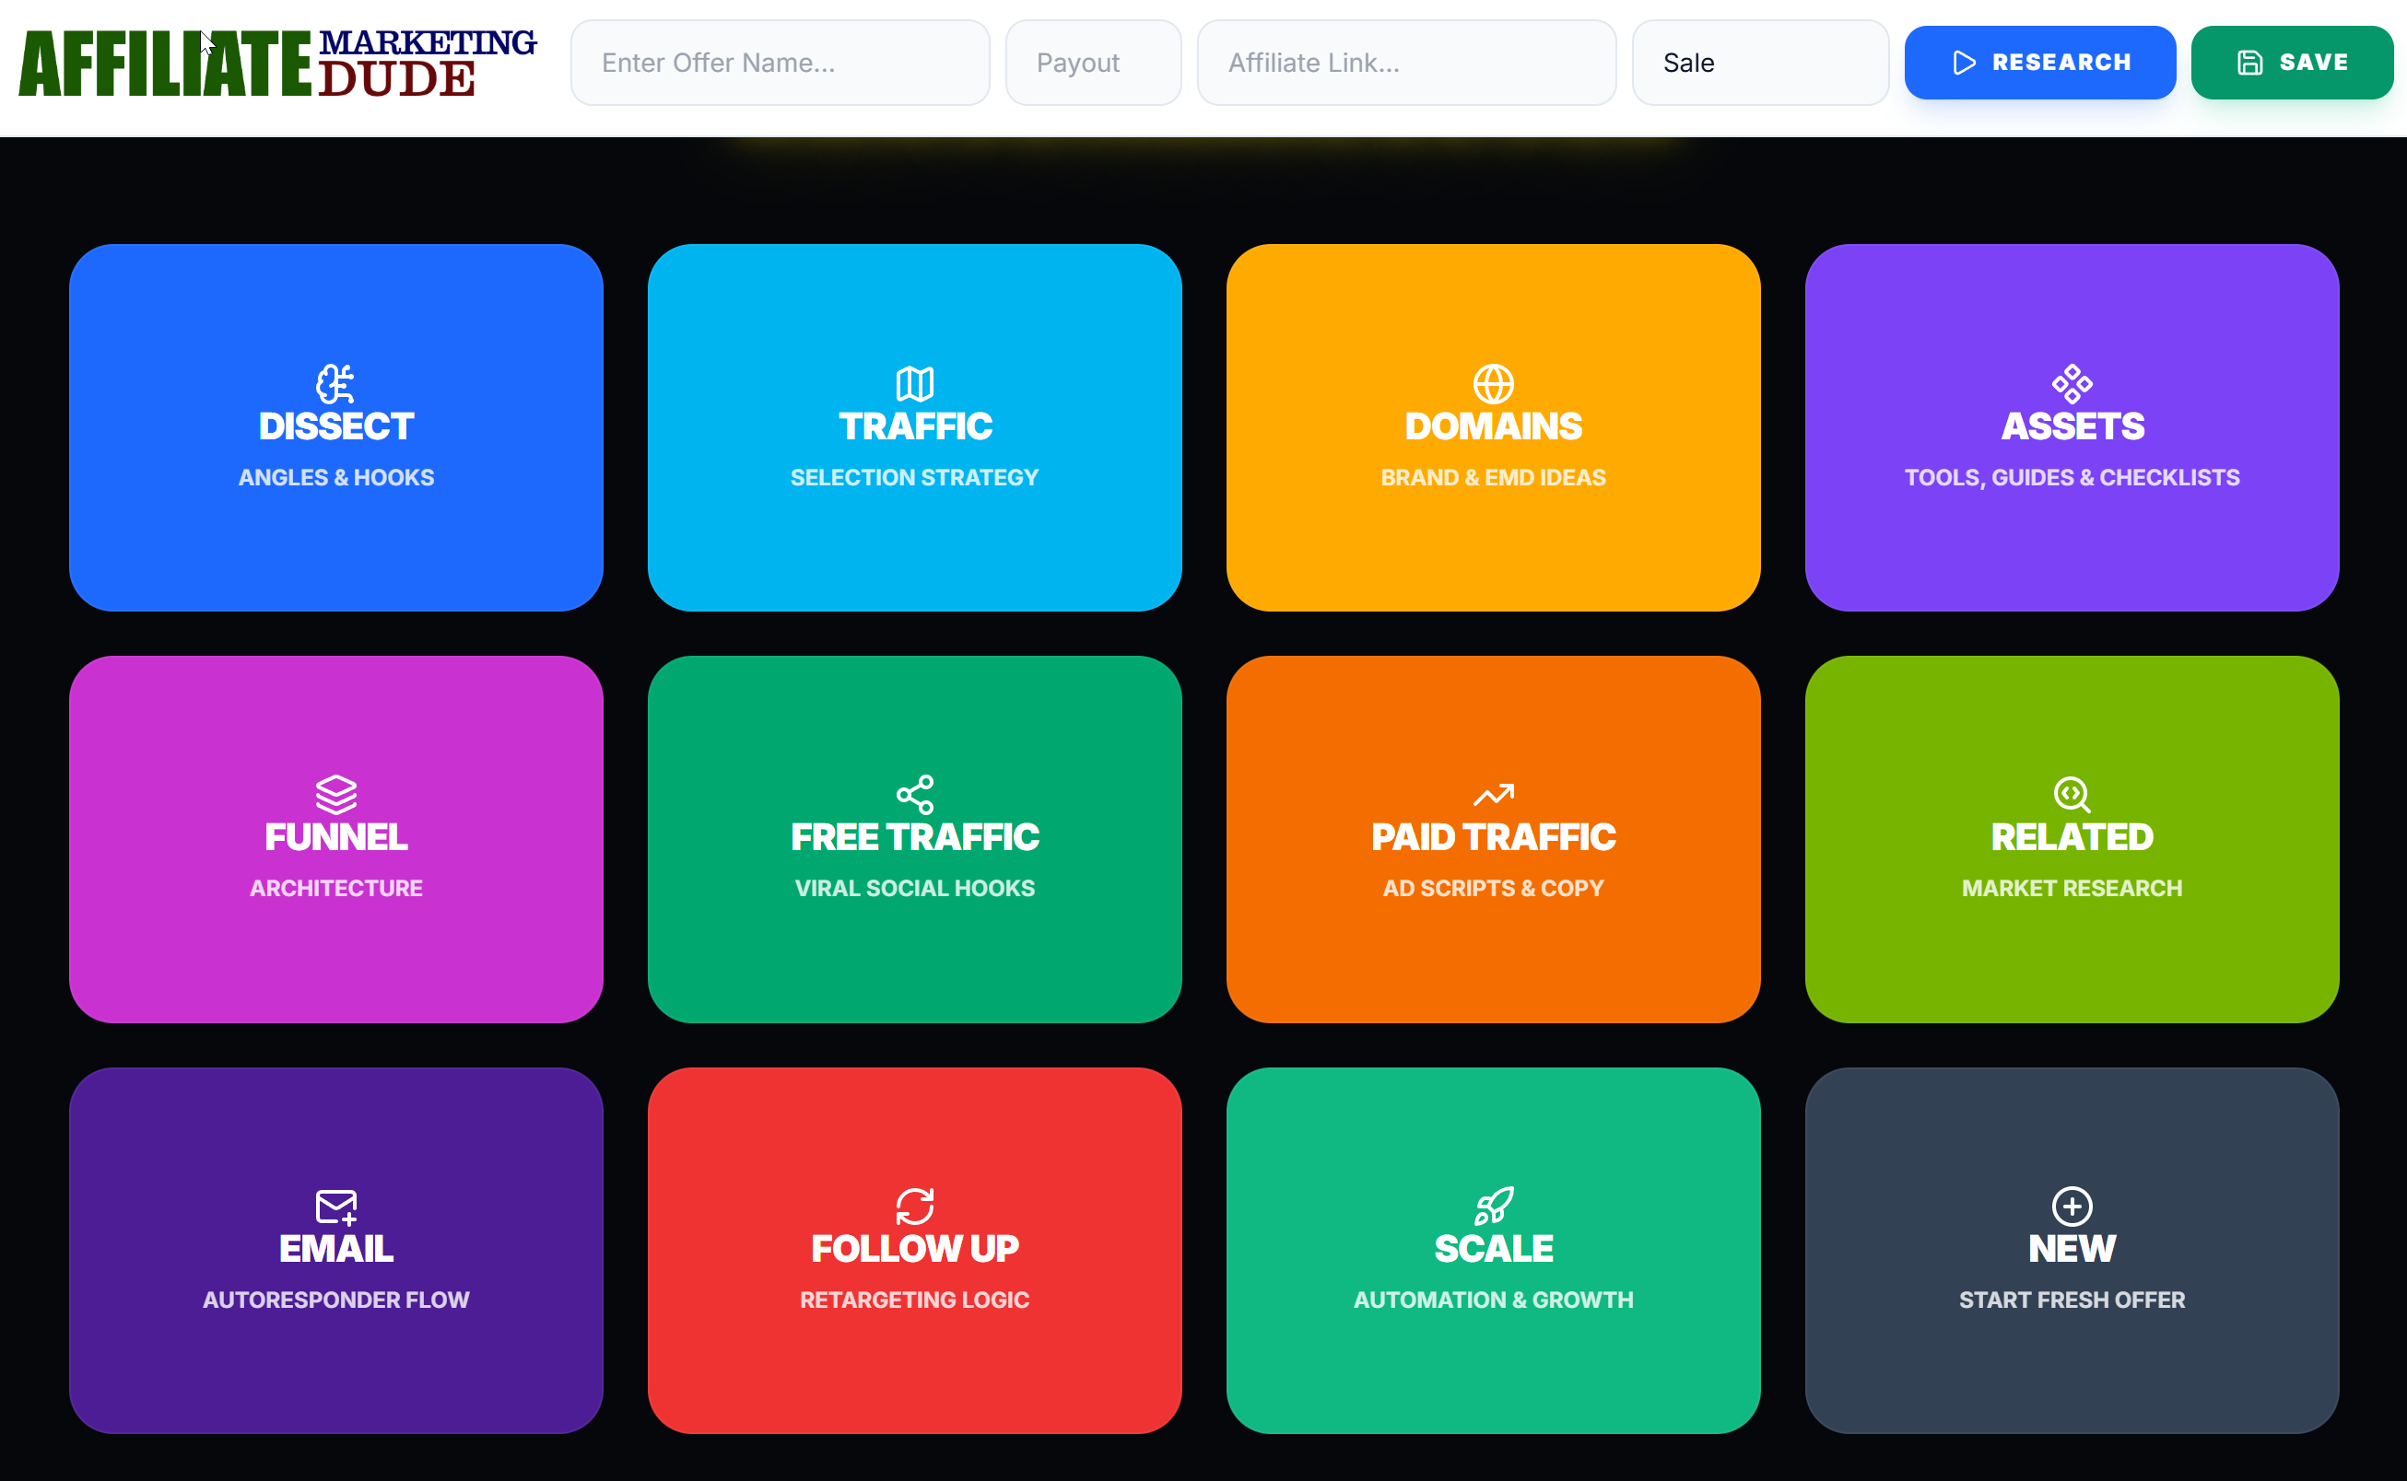Open the Sale offer type dropdown
Screen dimensions: 2407x1481
1759,63
